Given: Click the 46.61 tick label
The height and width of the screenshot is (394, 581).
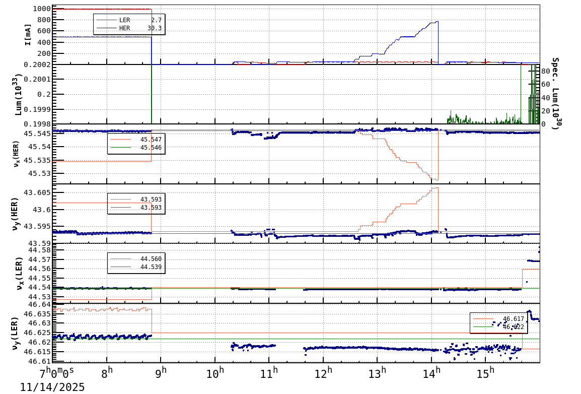Looking at the screenshot, I should (x=40, y=361).
